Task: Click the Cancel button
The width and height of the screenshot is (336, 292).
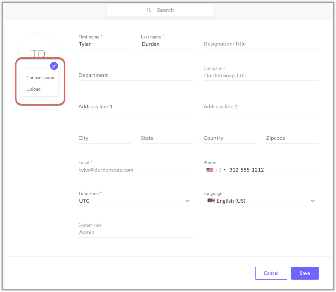Action: (x=271, y=273)
